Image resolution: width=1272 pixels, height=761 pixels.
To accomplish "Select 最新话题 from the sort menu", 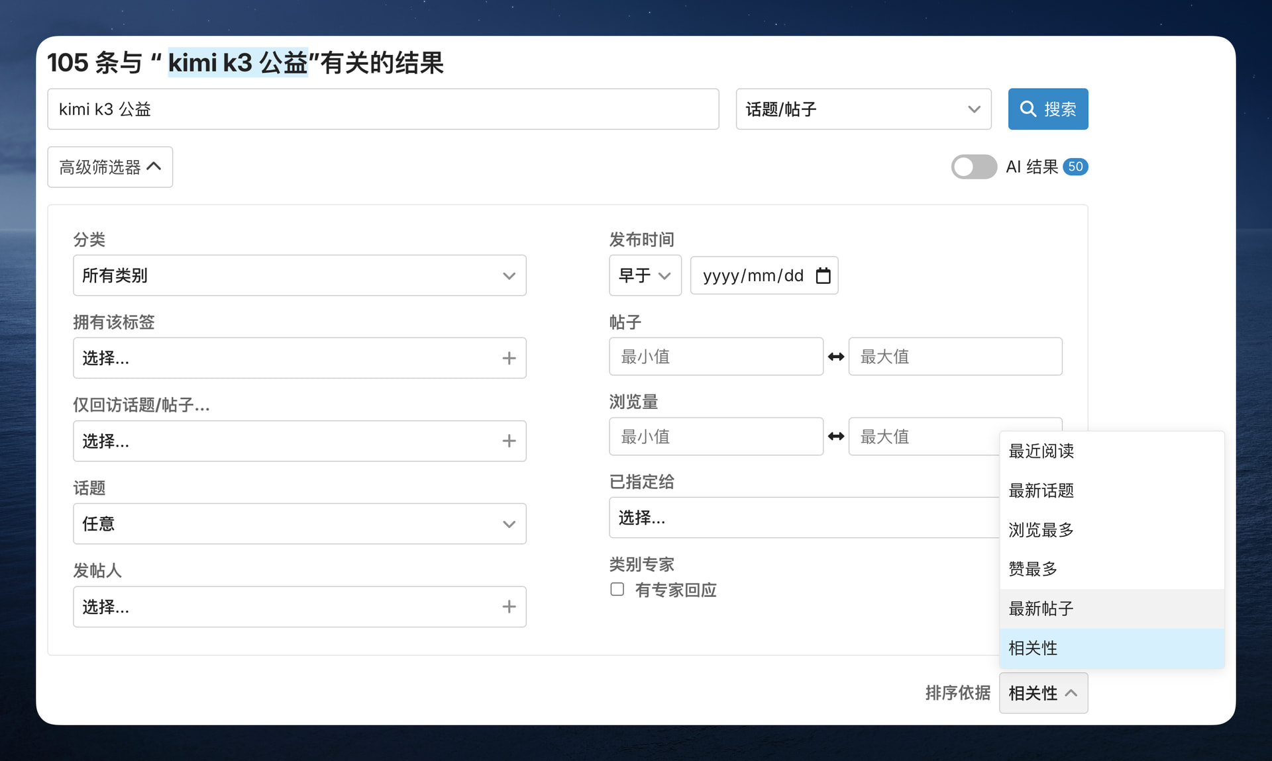I will coord(1112,490).
